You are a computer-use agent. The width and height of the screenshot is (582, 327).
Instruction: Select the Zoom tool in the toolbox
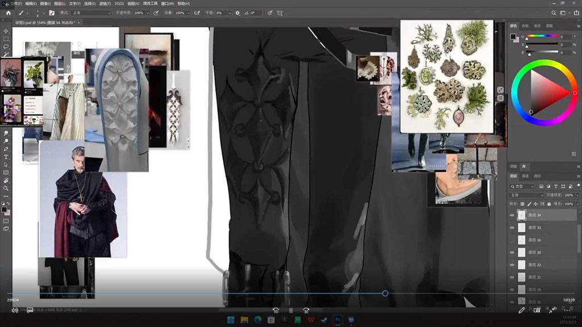pyautogui.click(x=6, y=188)
